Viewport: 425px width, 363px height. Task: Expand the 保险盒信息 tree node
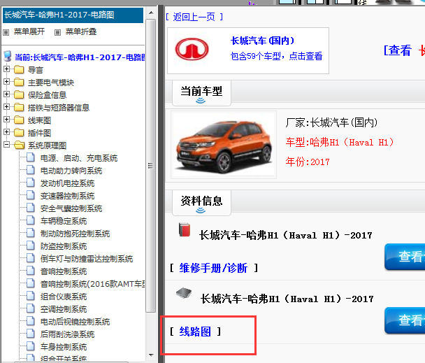pos(6,94)
